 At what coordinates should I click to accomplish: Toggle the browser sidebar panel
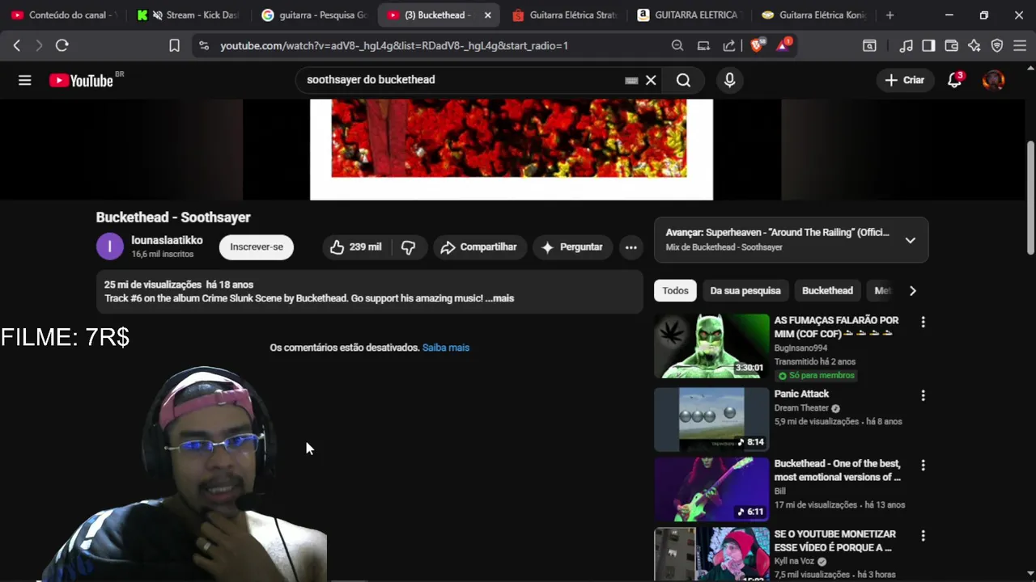928,46
